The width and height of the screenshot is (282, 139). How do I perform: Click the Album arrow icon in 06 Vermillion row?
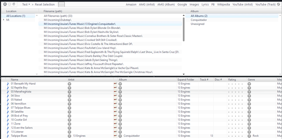tap(120, 104)
